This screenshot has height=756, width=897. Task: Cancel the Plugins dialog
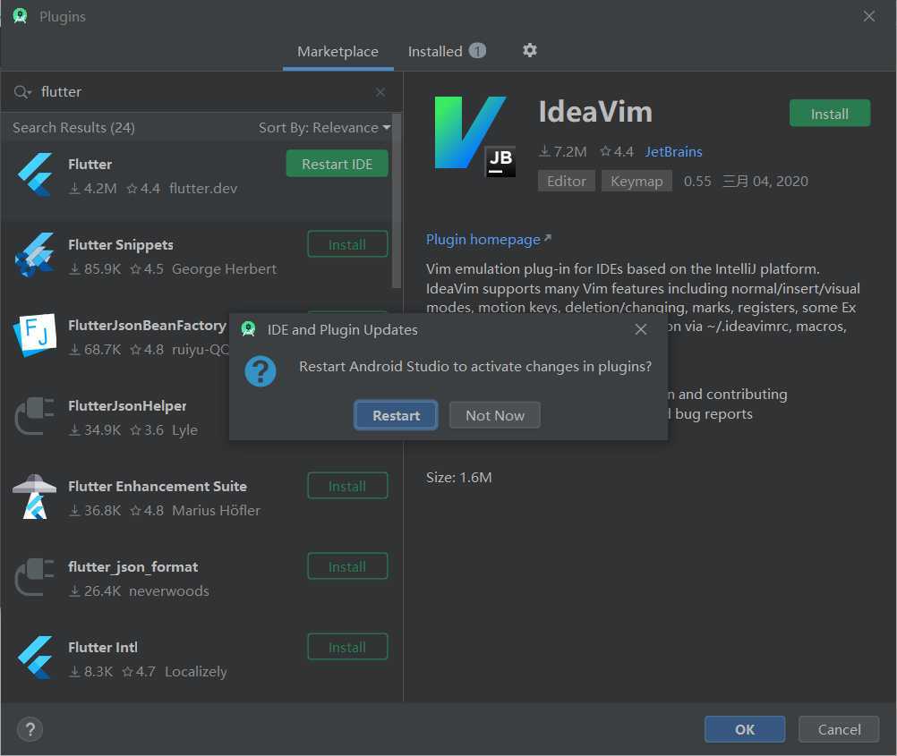[839, 729]
